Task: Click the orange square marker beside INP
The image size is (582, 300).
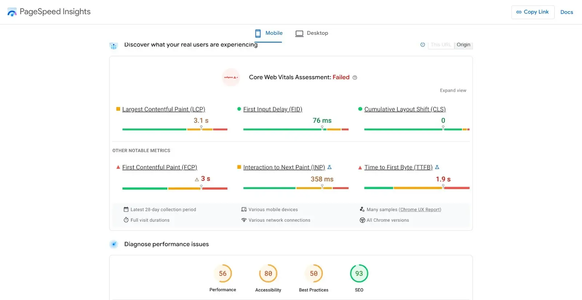Action: (x=239, y=167)
